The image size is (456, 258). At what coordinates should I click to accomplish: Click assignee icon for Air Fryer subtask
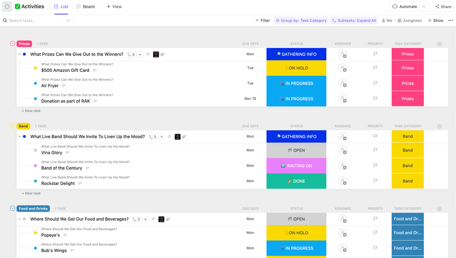(342, 83)
